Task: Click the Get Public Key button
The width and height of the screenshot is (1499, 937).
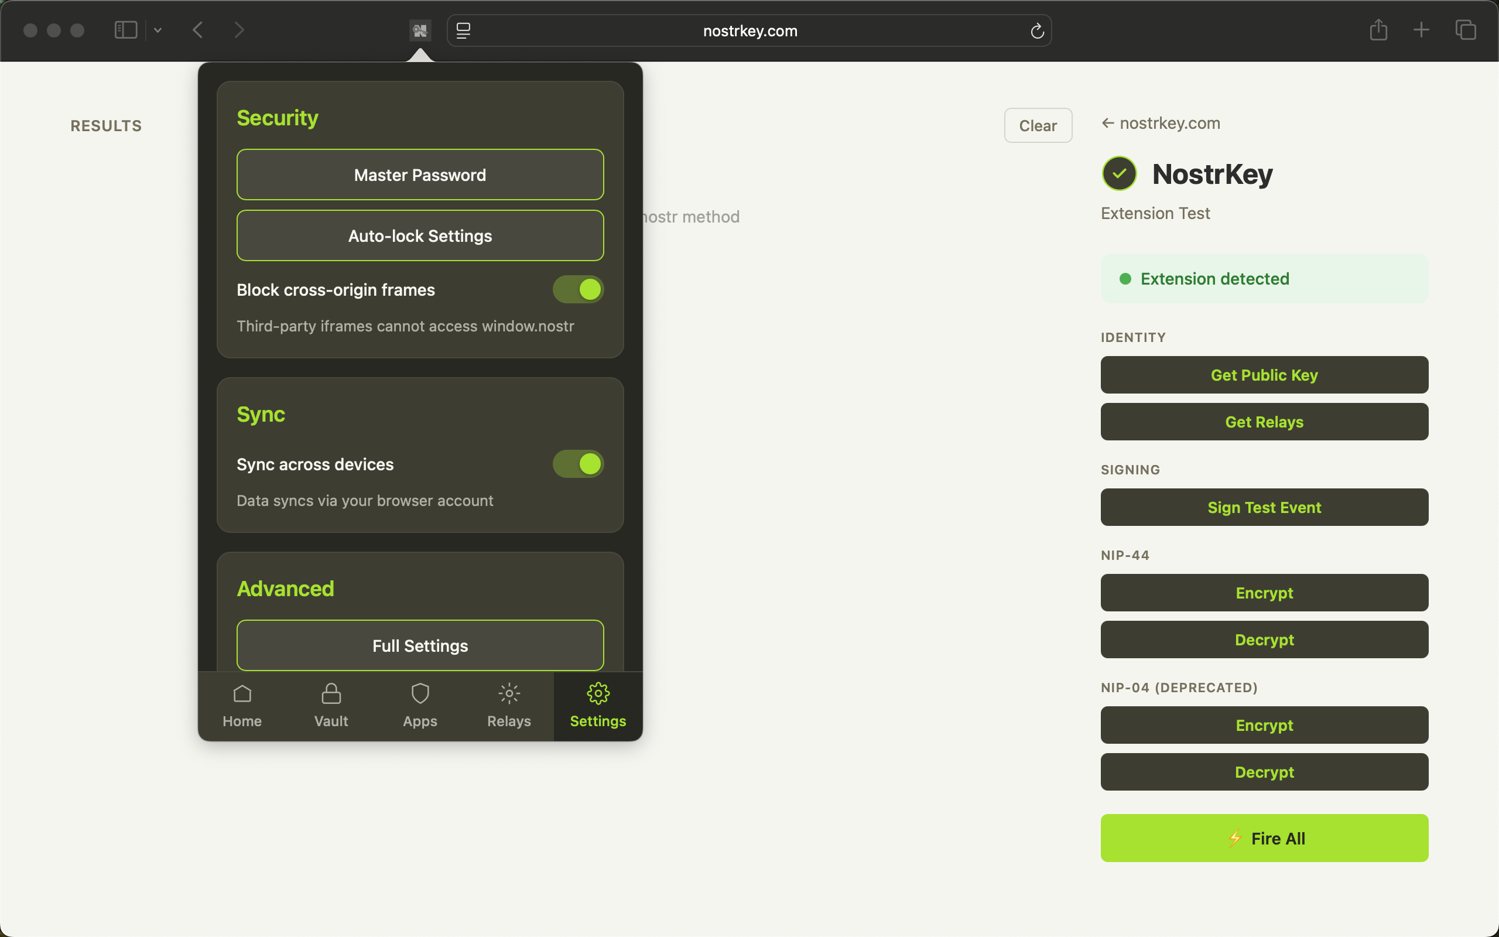Action: pos(1264,375)
